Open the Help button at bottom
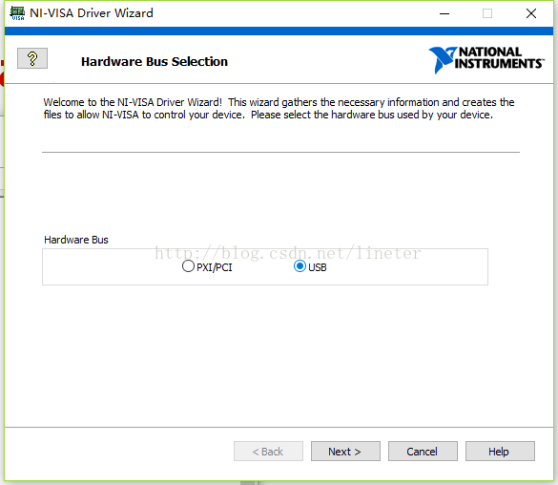Image resolution: width=558 pixels, height=485 pixels. click(500, 452)
